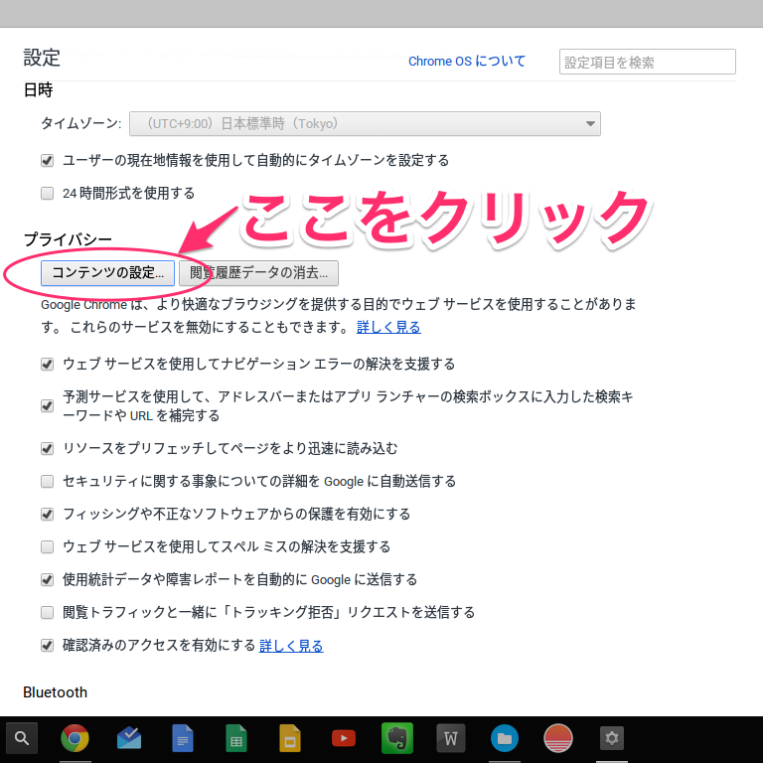Screen dimensions: 763x763
Task: Toggle resource prefetch checkbox
Action: (x=48, y=448)
